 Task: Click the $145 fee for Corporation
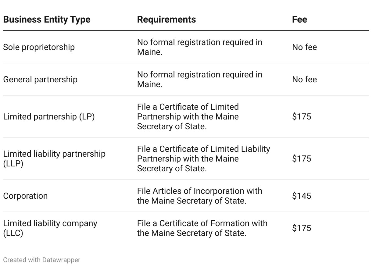pyautogui.click(x=302, y=196)
